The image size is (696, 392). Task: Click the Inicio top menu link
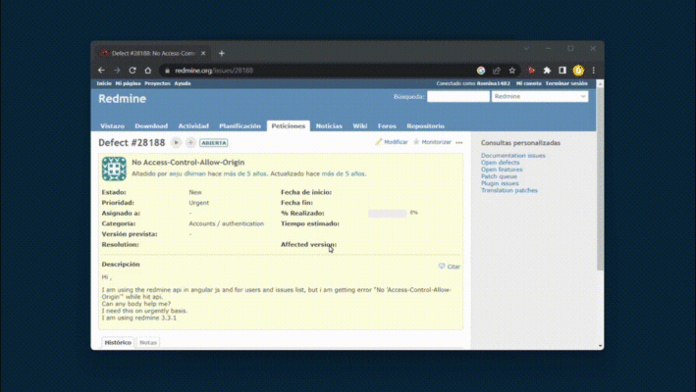click(104, 83)
